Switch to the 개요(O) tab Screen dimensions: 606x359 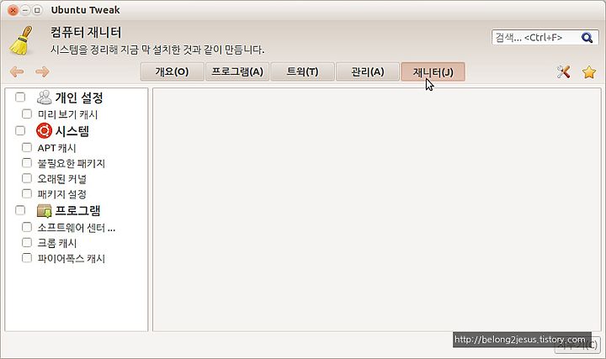pos(172,71)
